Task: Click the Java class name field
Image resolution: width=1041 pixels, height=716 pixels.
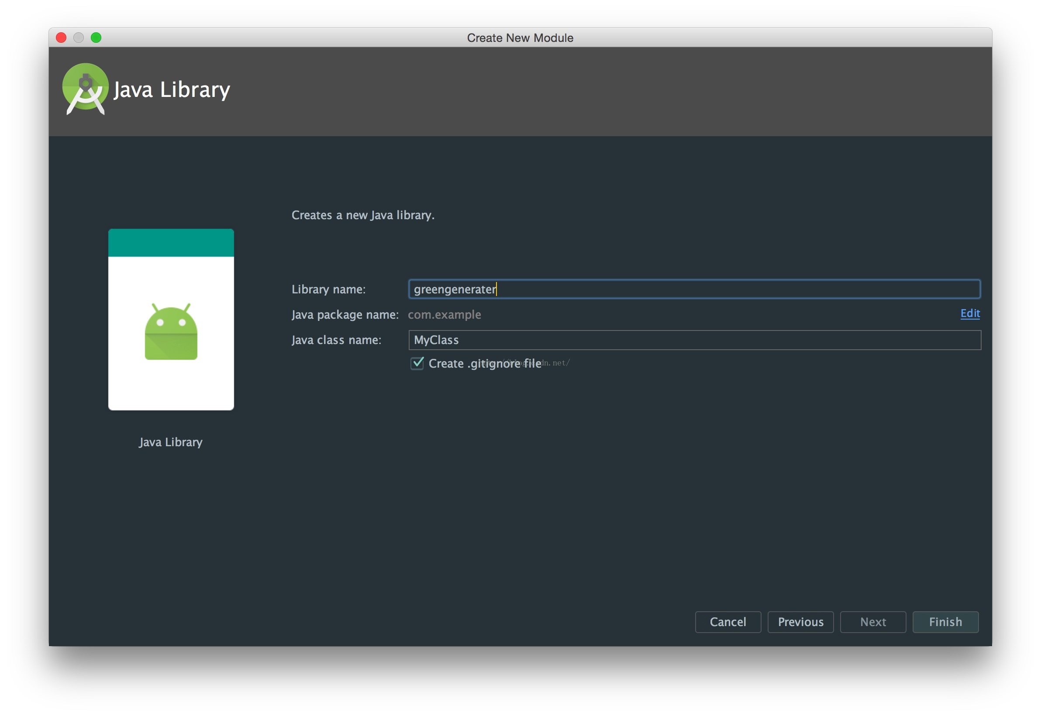Action: coord(694,340)
